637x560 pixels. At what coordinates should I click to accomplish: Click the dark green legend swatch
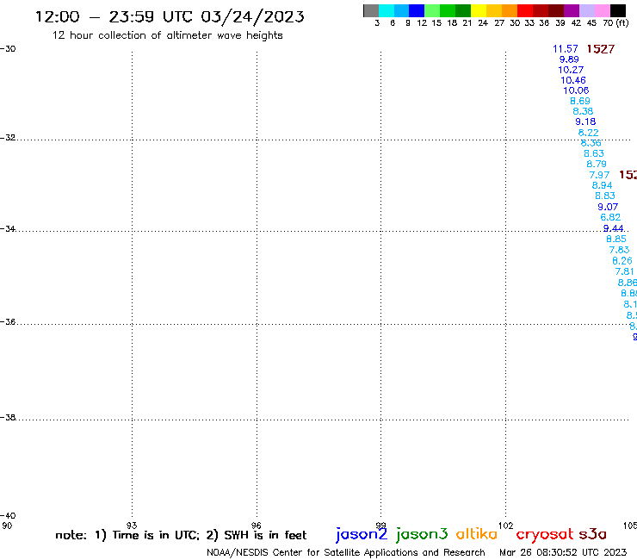coord(463,10)
